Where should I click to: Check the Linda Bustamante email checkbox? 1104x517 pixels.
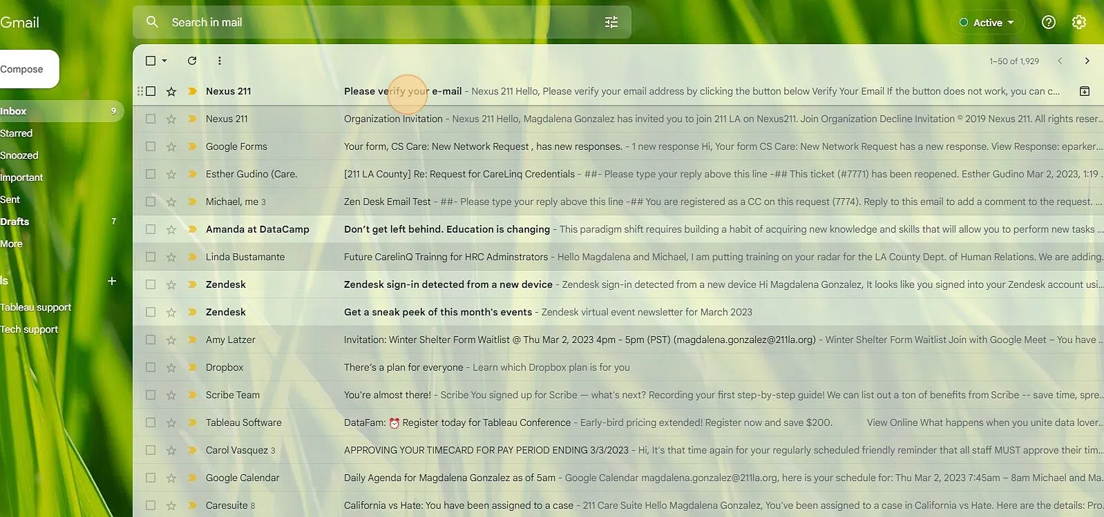pyautogui.click(x=151, y=257)
